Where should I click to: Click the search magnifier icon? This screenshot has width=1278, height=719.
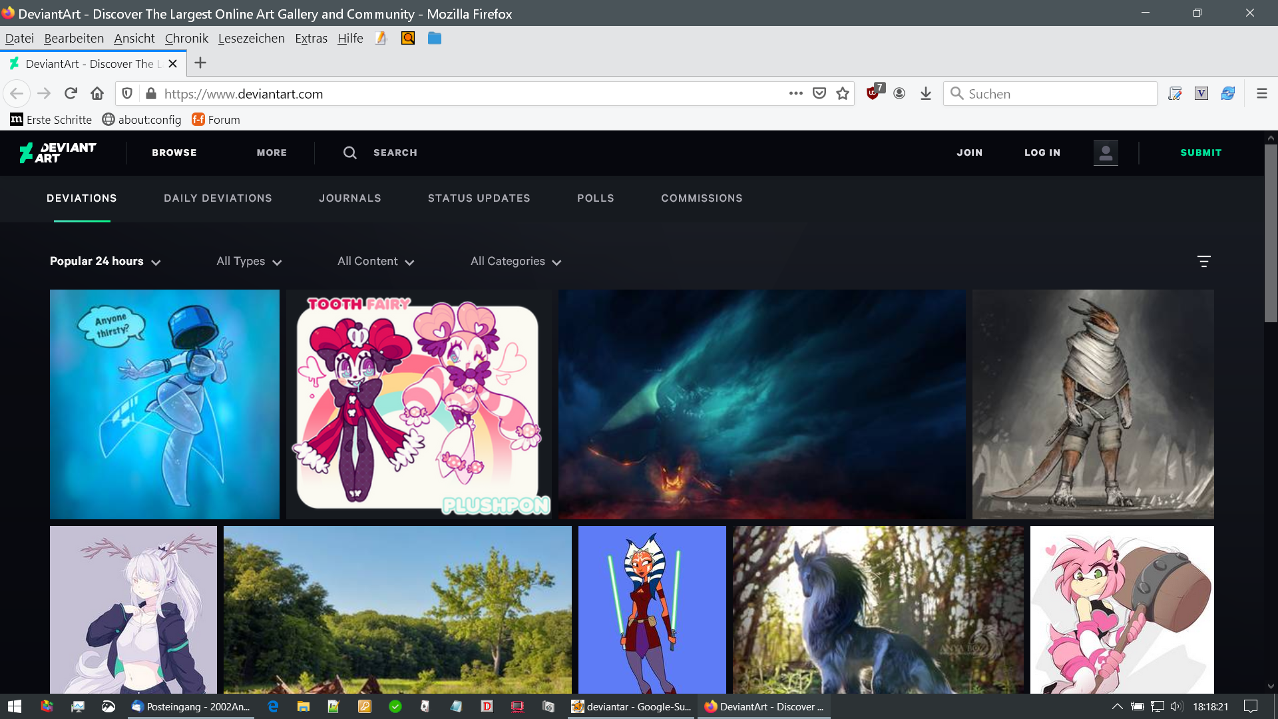[349, 152]
